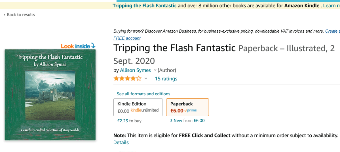This screenshot has width=340, height=152.
Task: Select the Paperback format tab
Action: click(187, 107)
